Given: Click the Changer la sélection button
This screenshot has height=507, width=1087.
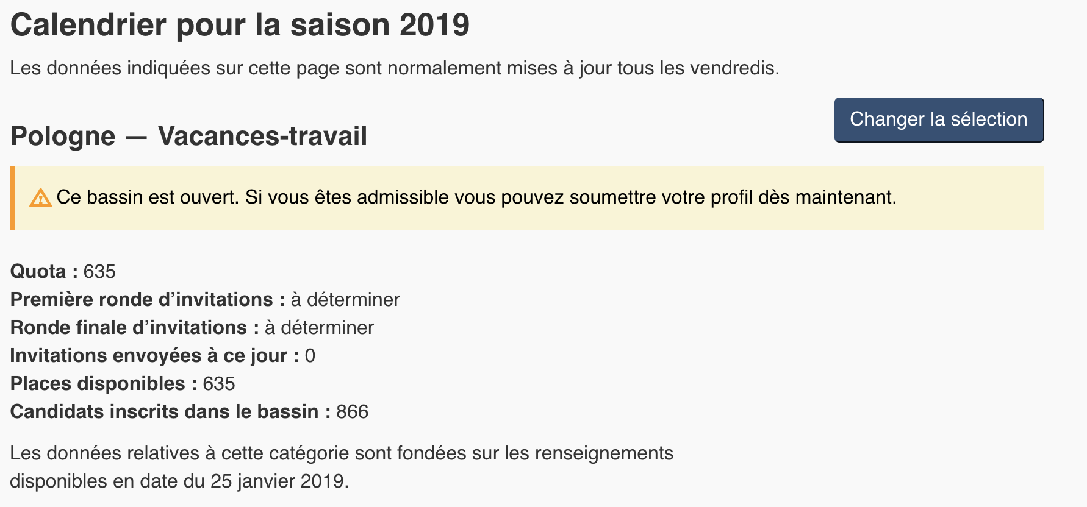Looking at the screenshot, I should (x=939, y=120).
